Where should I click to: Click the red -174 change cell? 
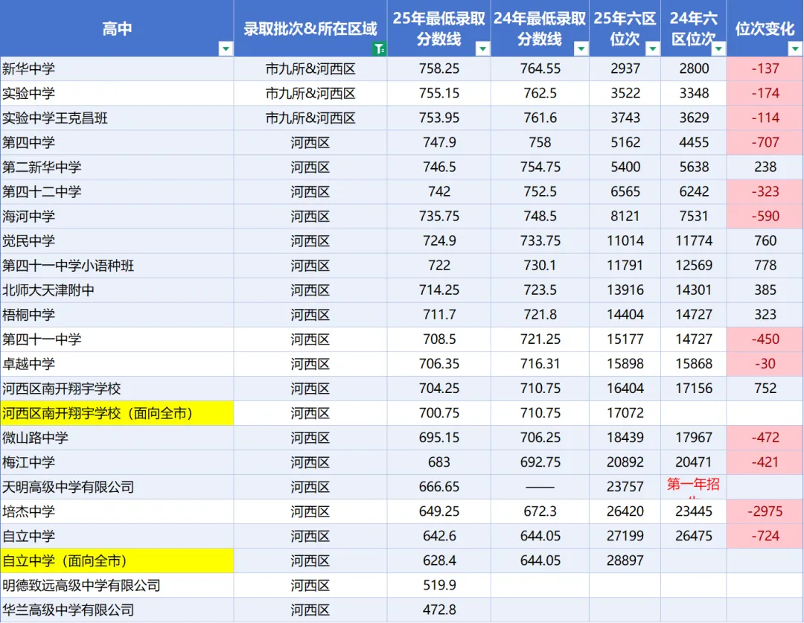point(765,93)
